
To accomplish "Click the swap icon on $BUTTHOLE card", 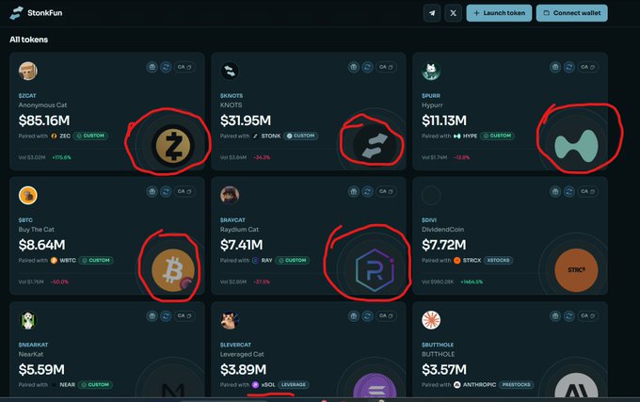I will [569, 316].
